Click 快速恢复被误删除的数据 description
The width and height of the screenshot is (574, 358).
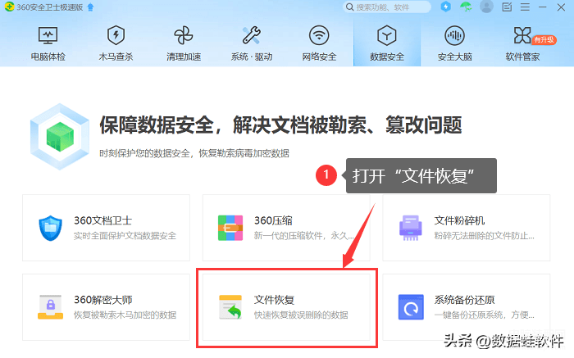(301, 315)
